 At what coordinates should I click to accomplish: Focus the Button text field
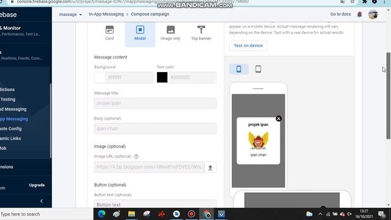point(155,204)
